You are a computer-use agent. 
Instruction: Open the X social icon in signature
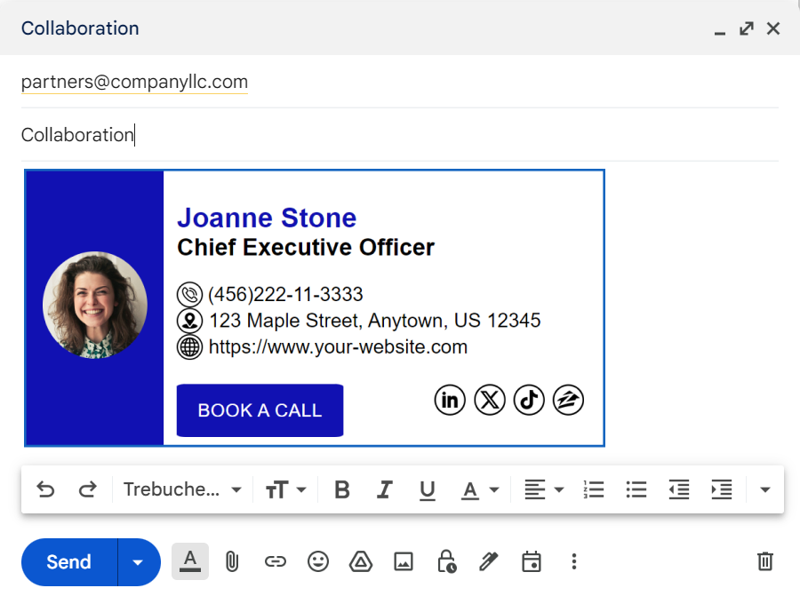tap(489, 400)
